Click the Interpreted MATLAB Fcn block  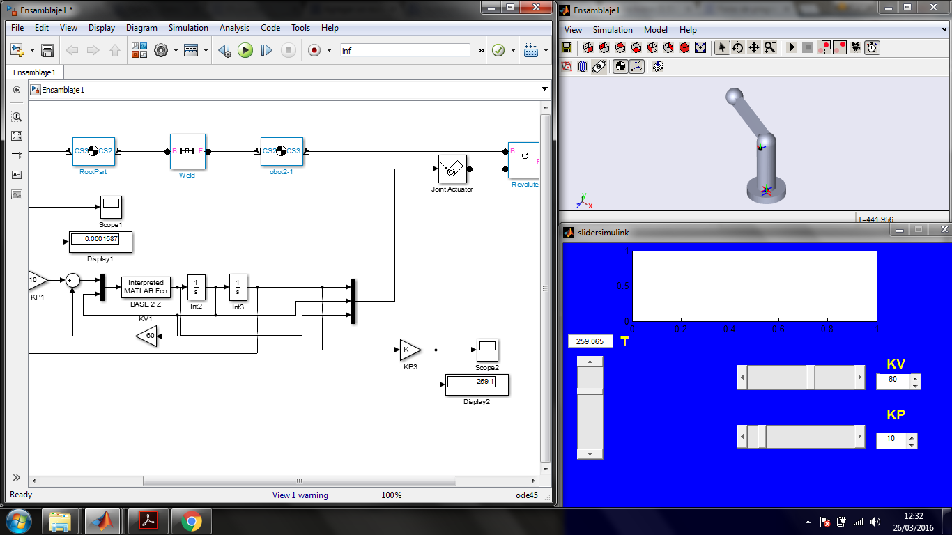(x=146, y=287)
